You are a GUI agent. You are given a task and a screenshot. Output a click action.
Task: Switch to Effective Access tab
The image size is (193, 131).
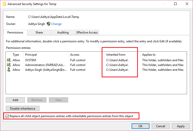coord(87,32)
